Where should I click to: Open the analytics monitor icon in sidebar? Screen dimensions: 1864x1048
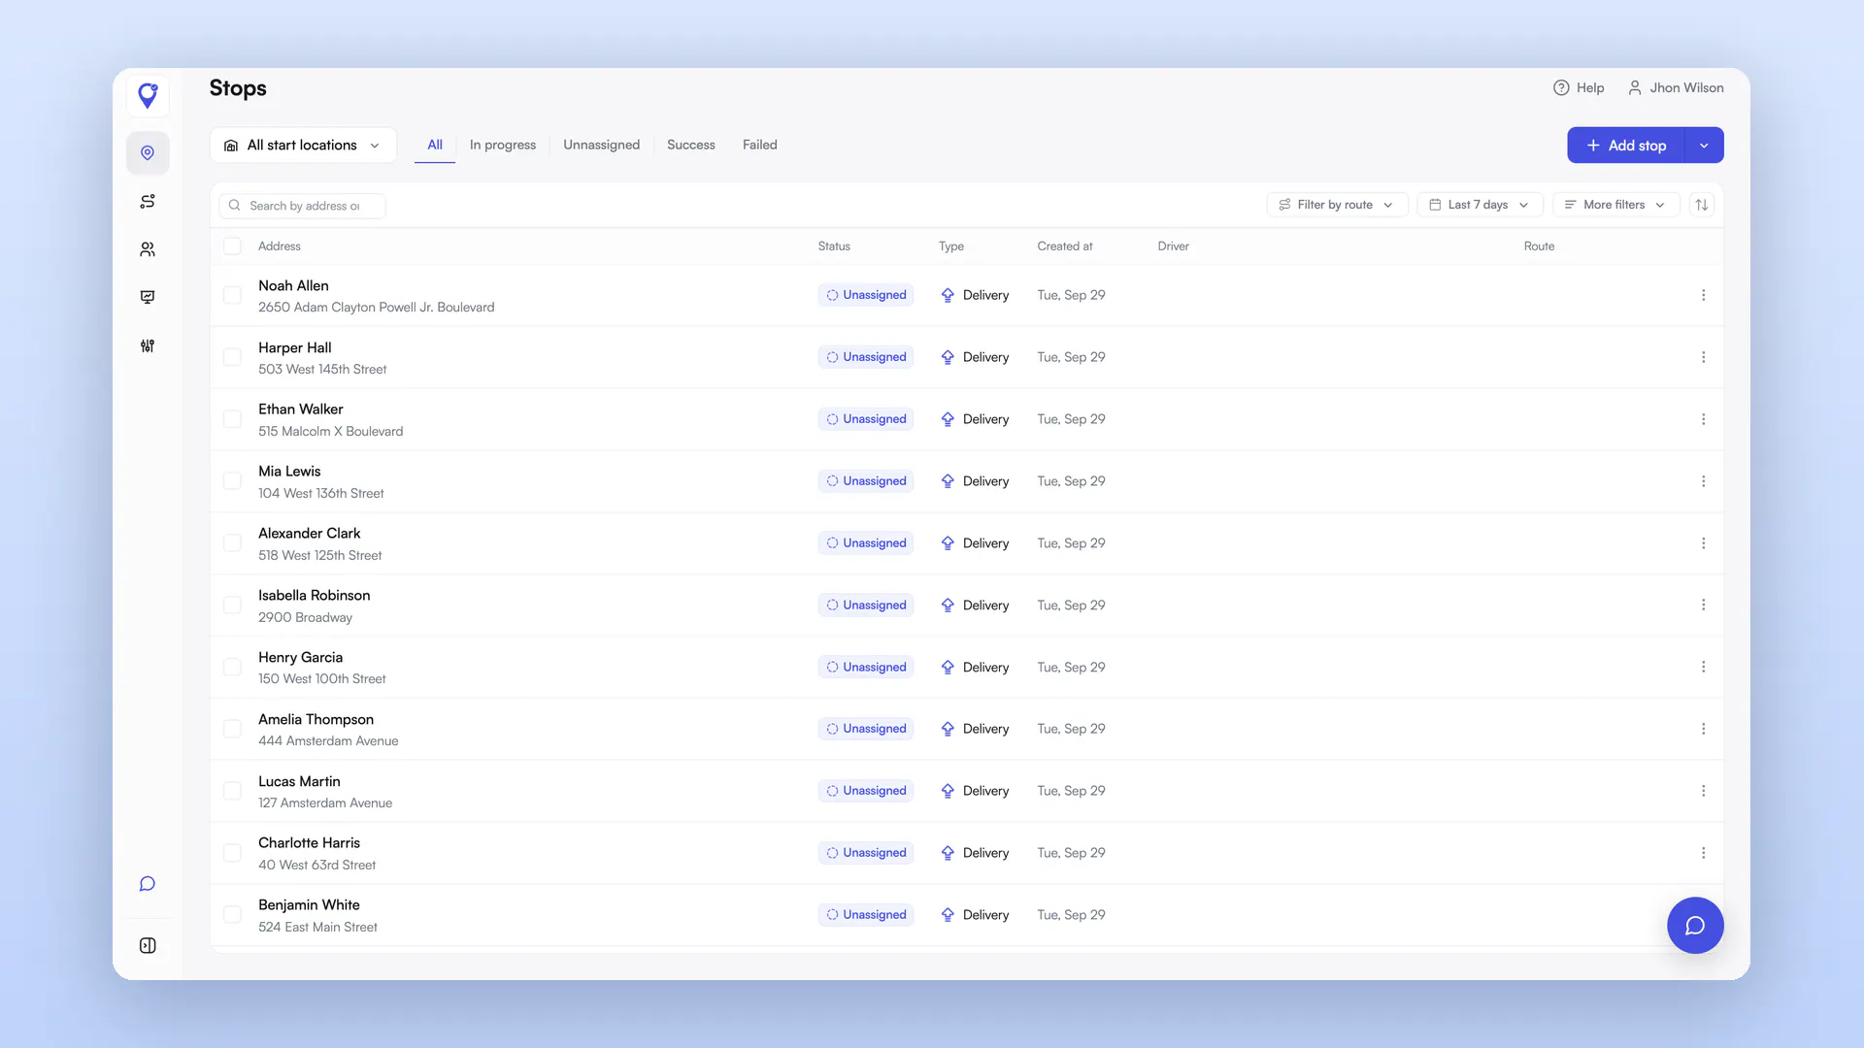point(148,297)
